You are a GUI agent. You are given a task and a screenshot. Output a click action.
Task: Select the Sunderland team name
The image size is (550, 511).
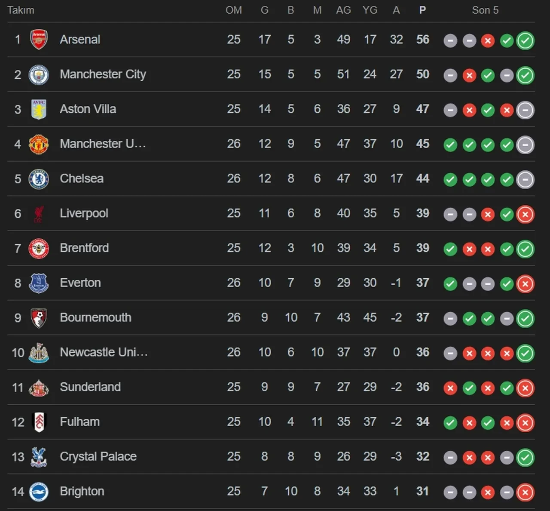pos(90,387)
